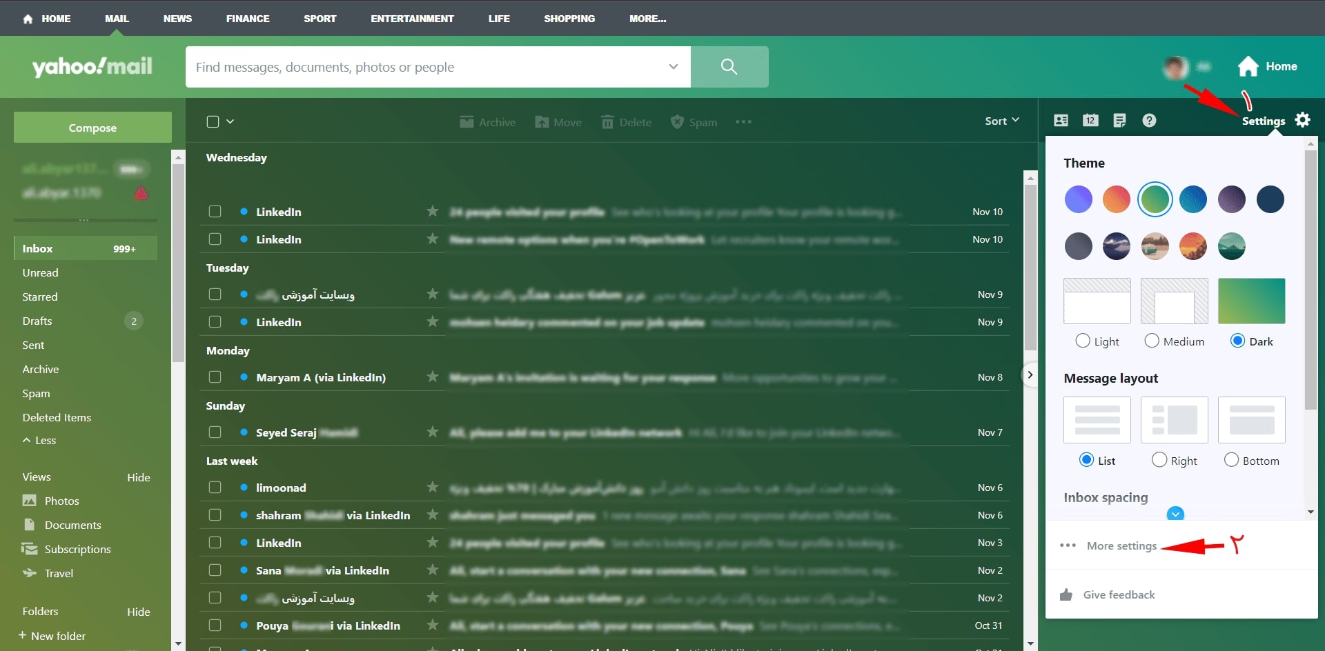Open the NEWS top menu
Screen dimensions: 1325x651
coord(177,19)
